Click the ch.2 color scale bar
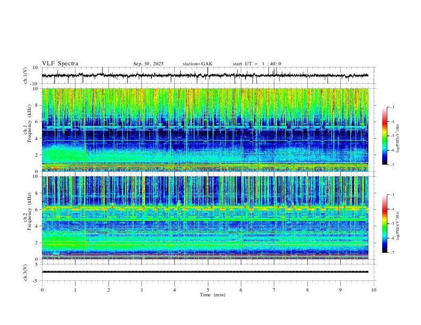The width and height of the screenshot is (421, 325). coord(385,224)
